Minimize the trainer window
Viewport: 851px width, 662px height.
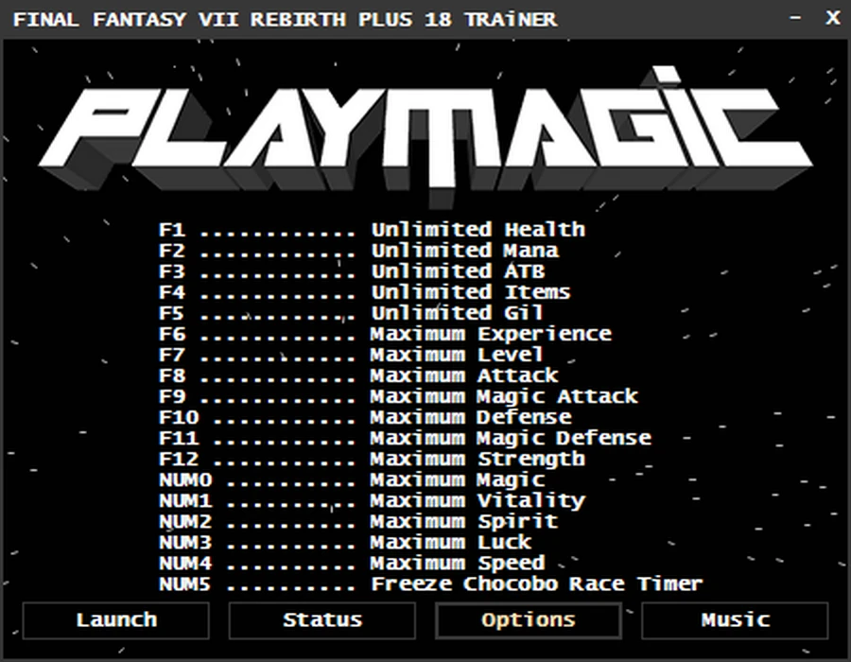[795, 18]
